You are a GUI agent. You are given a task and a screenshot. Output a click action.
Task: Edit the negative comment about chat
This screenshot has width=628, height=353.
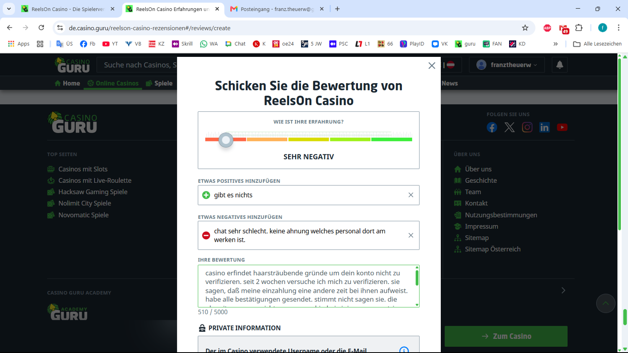click(308, 235)
